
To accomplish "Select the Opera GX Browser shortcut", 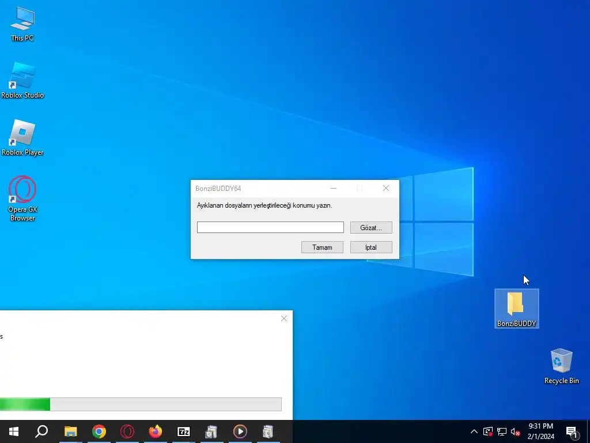I will [22, 199].
